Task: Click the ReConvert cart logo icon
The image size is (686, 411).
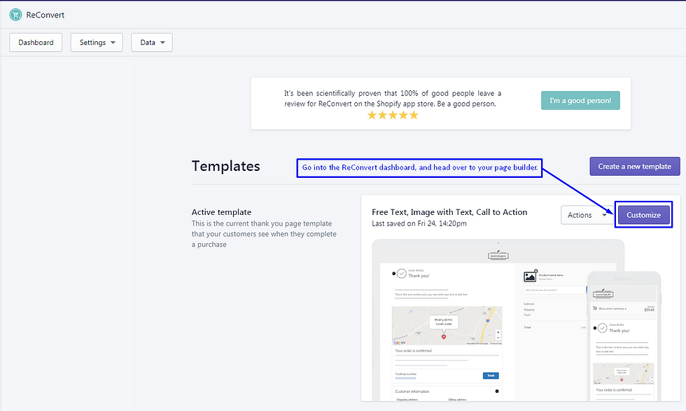Action: (15, 15)
